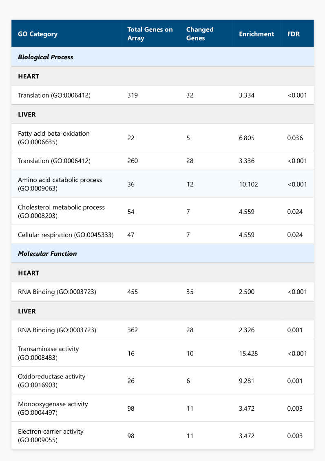Click the Biological Process section row
Screen dimensions: 325x461
coord(46,57)
